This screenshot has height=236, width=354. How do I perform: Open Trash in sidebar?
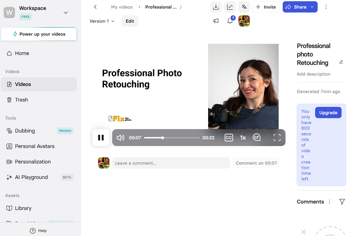[x=39, y=100]
